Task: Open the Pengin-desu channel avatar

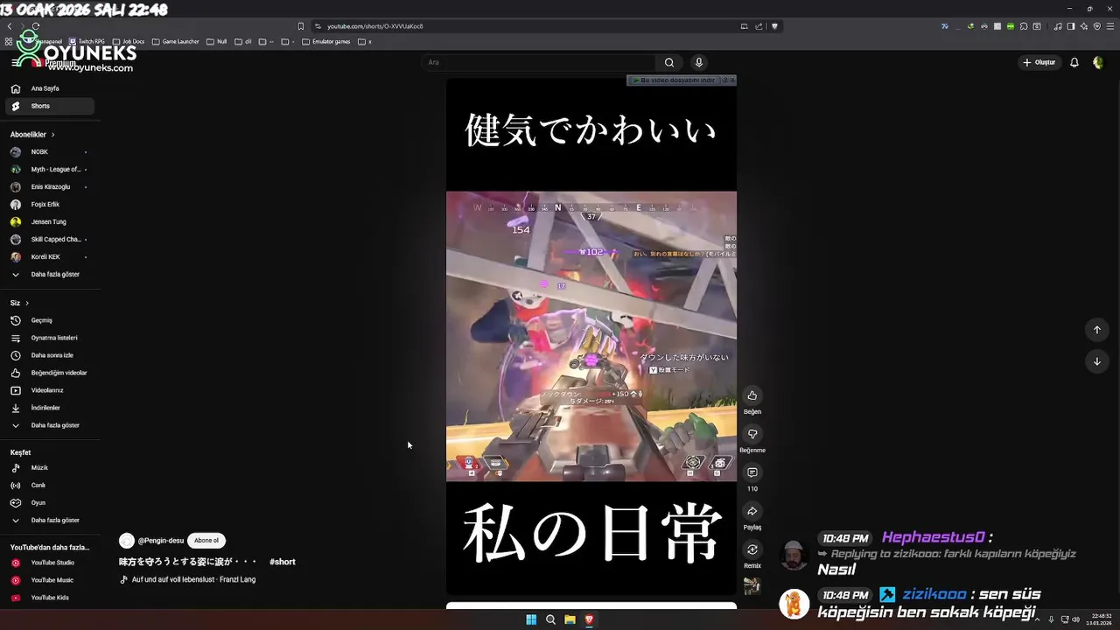Action: click(127, 541)
